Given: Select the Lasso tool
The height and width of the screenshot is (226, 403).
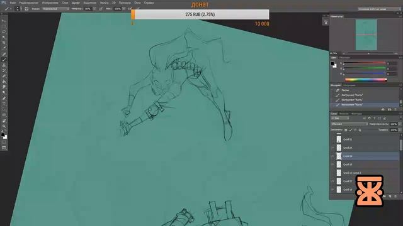Looking at the screenshot, I should click(4, 32).
